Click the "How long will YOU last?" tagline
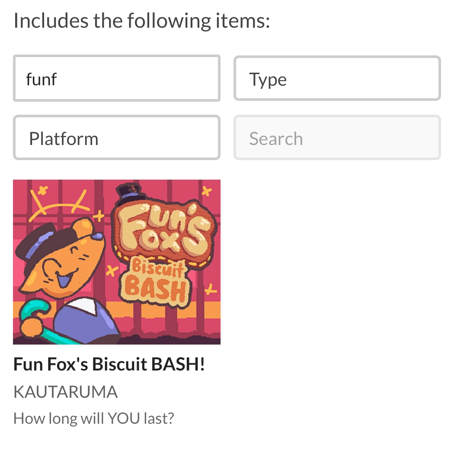The image size is (467, 451). [93, 418]
